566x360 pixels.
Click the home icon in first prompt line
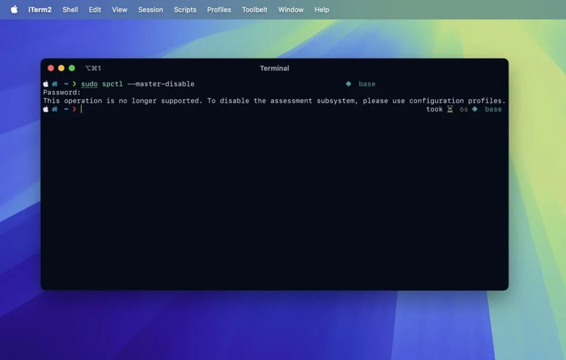[x=55, y=84]
